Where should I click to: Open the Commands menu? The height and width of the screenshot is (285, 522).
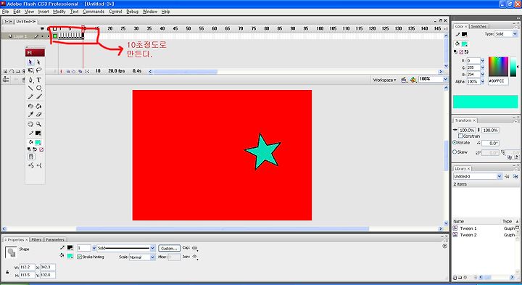[x=94, y=12]
